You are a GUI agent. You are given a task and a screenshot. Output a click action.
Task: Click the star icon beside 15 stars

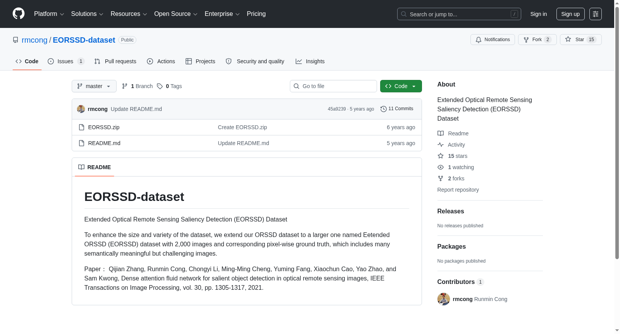[441, 156]
